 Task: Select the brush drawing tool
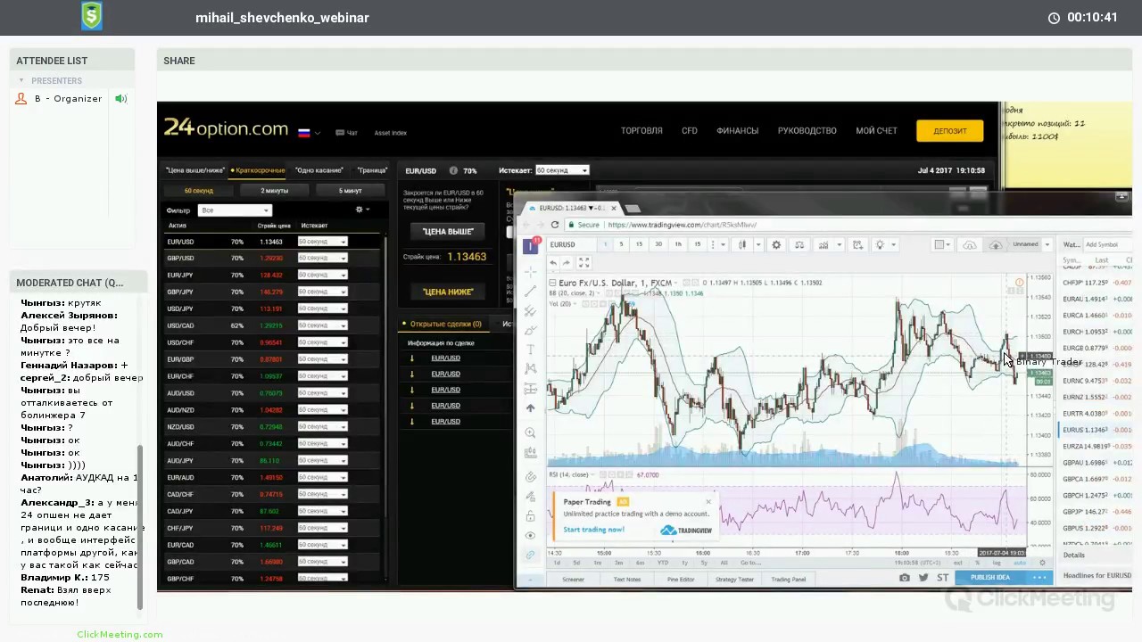pos(531,331)
